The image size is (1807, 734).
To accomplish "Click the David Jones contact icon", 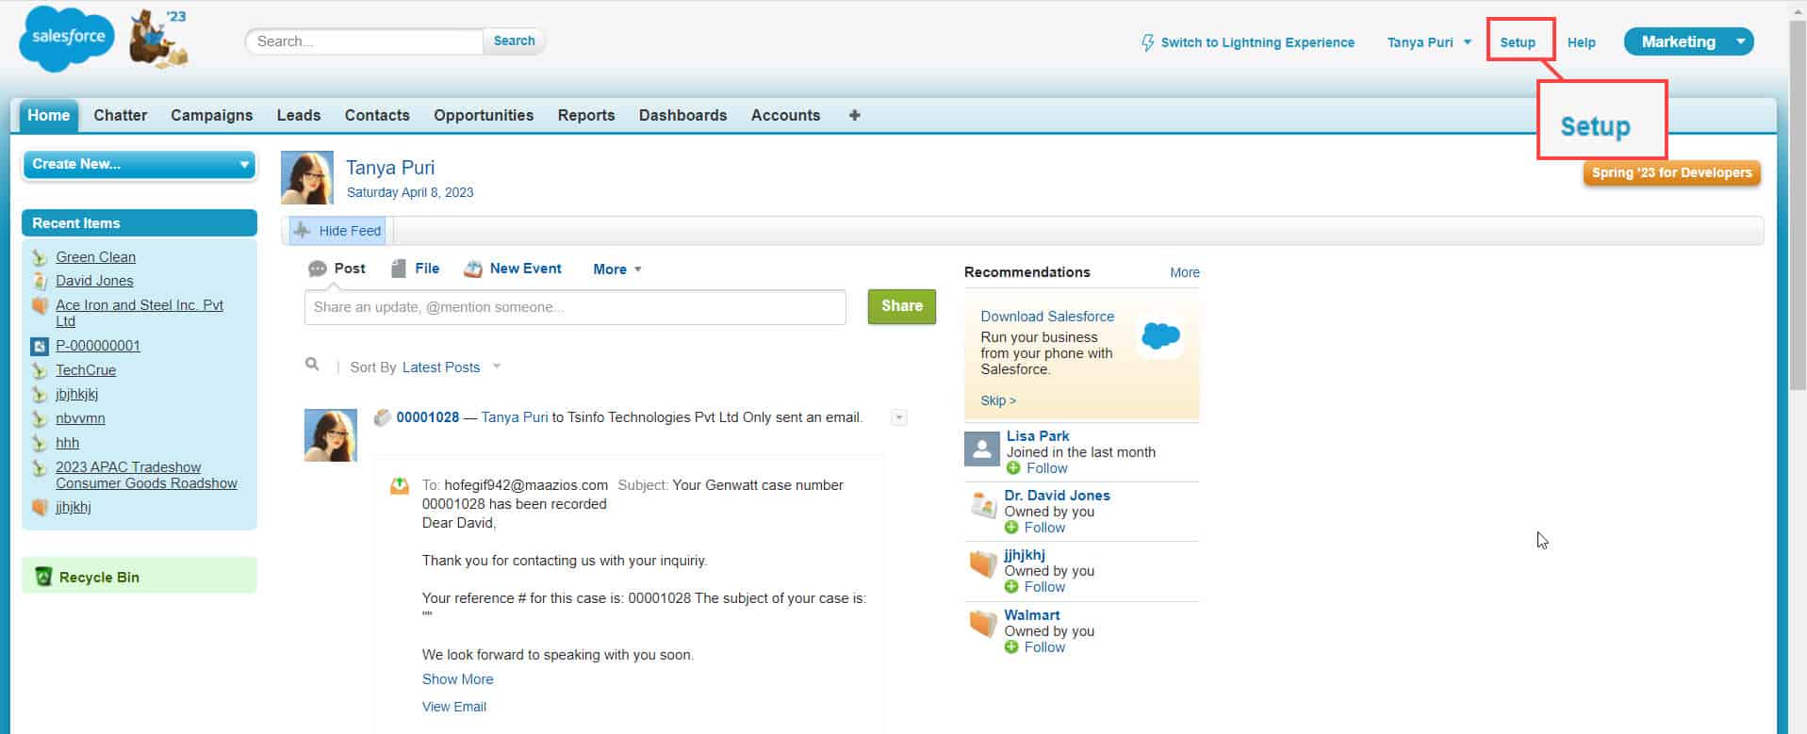I will click(40, 281).
